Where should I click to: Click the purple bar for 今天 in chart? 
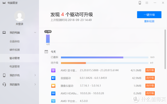tap(48, 38)
